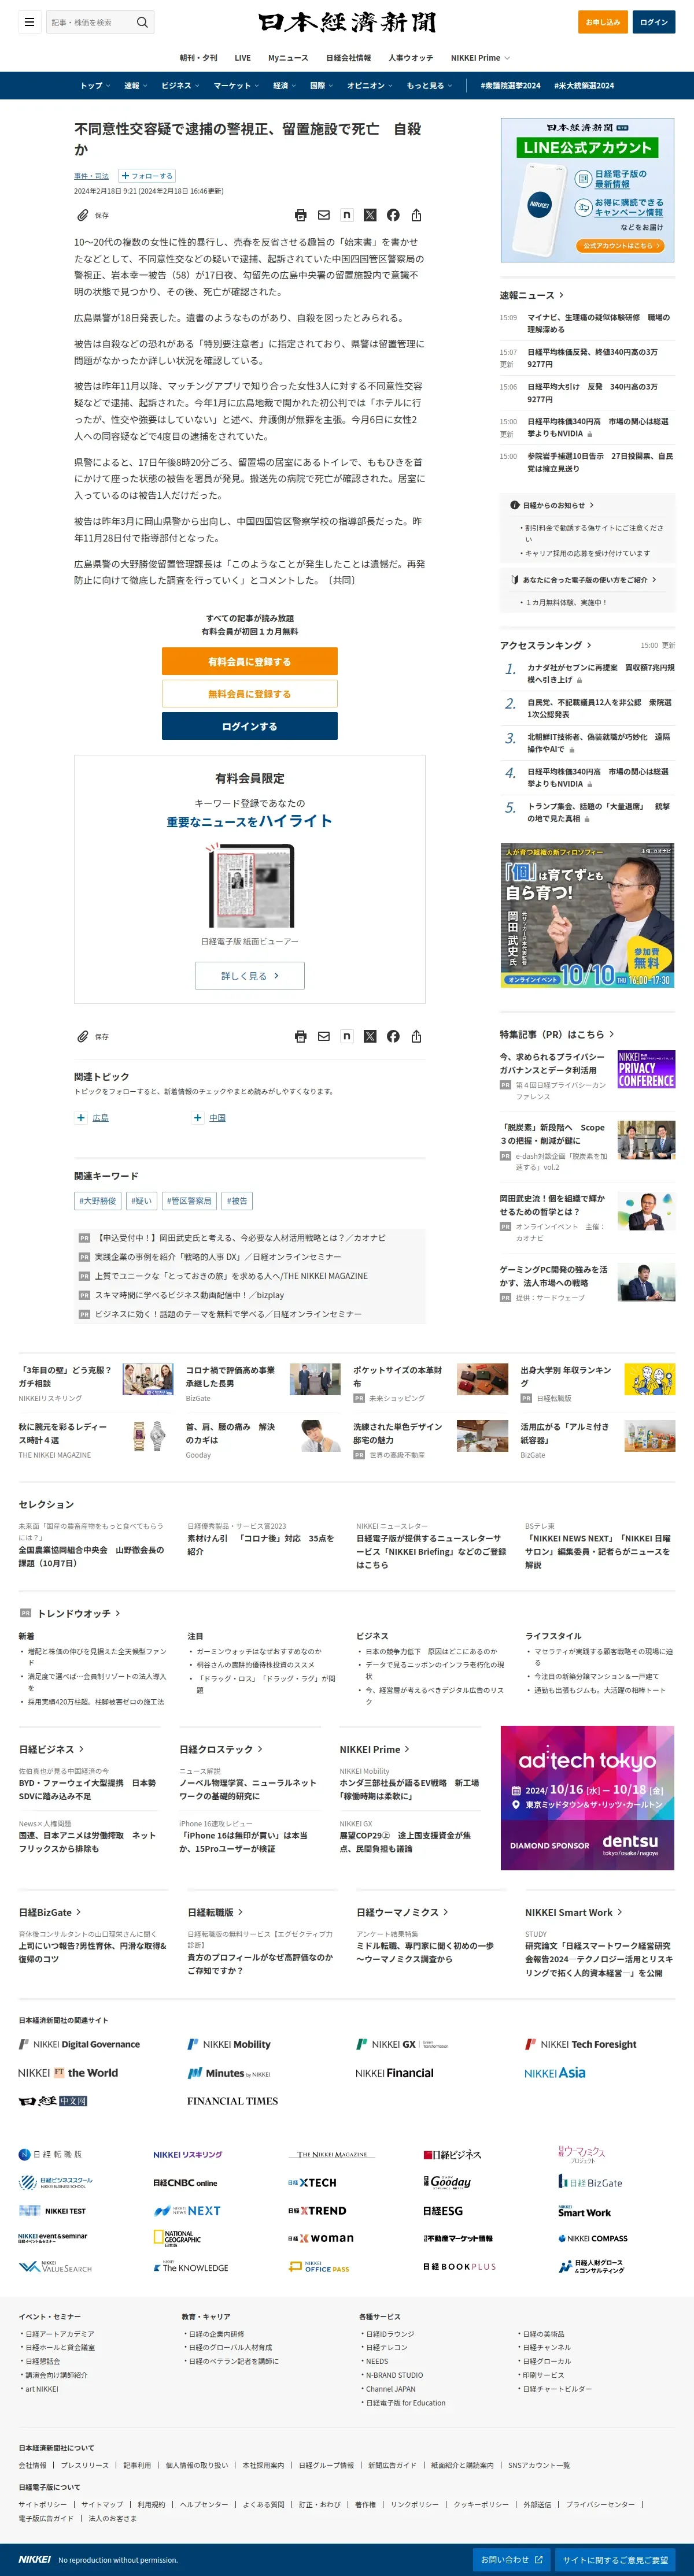Open the LIVE menu item

click(243, 58)
